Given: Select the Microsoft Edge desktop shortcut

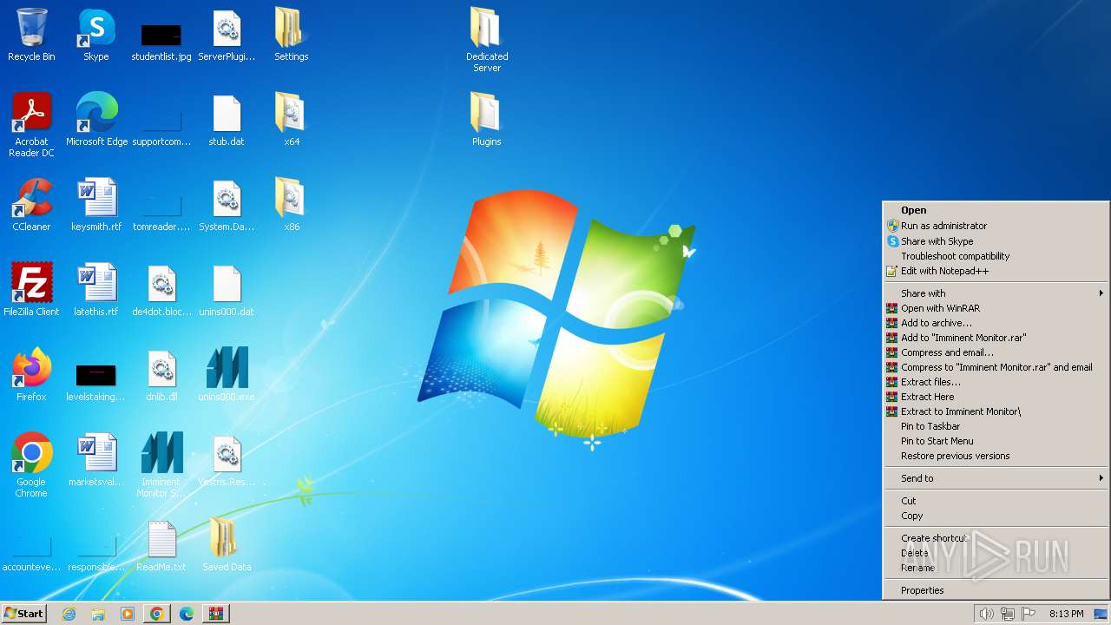Looking at the screenshot, I should (x=96, y=120).
